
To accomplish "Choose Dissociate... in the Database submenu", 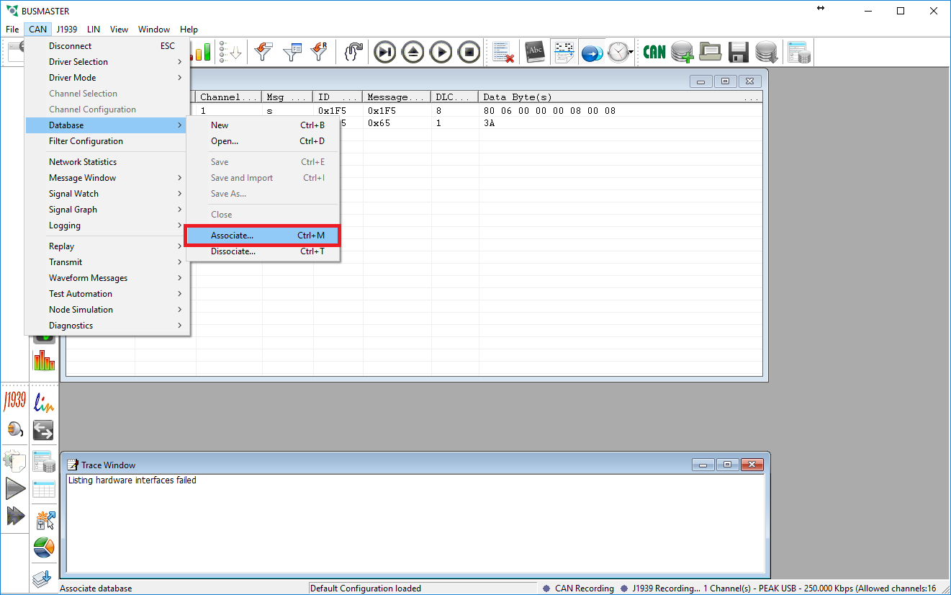I will [263, 251].
